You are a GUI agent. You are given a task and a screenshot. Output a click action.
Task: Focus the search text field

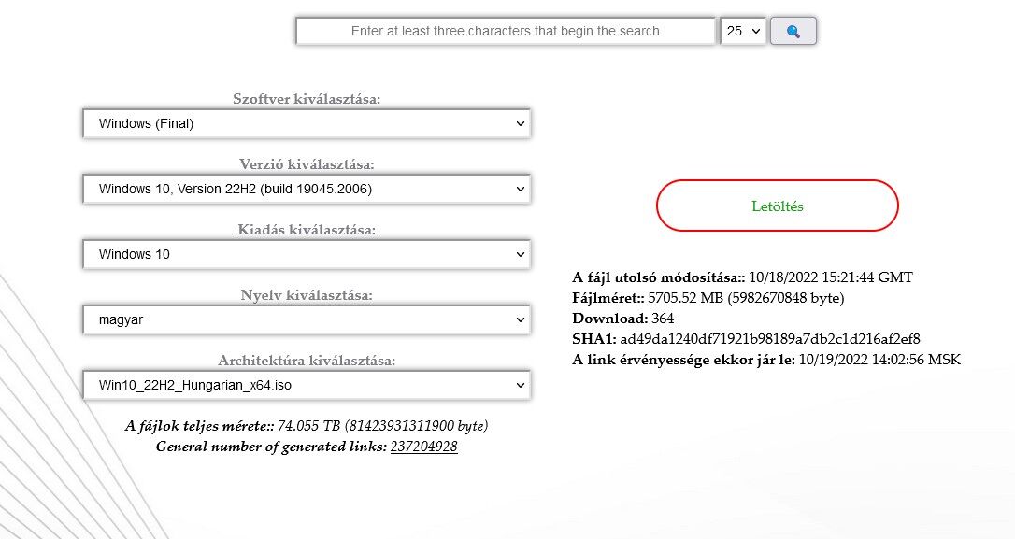tap(506, 31)
